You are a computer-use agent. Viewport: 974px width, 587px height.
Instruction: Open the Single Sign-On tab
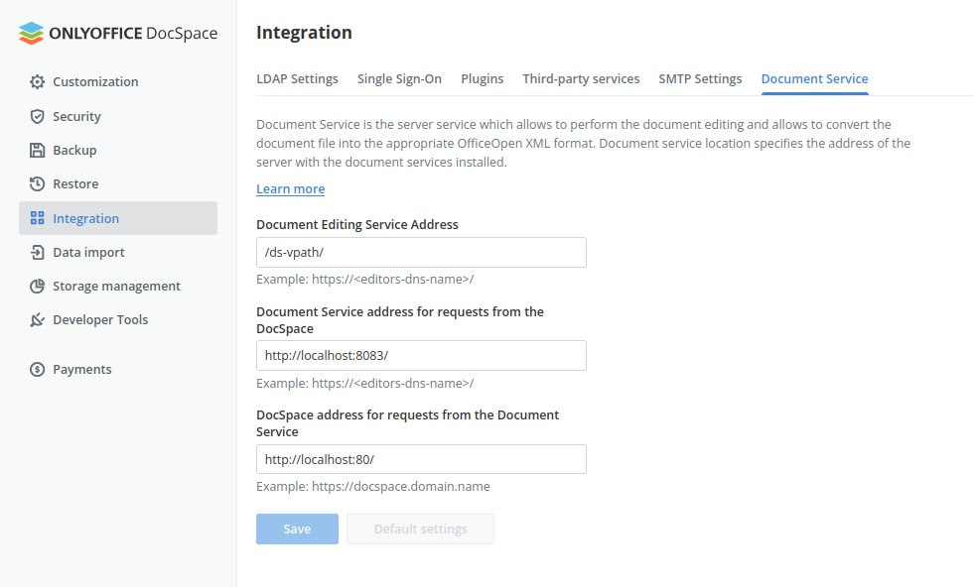[x=399, y=78]
